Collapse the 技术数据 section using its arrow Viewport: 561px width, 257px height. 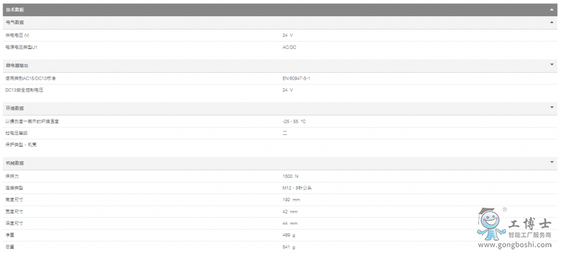[552, 10]
